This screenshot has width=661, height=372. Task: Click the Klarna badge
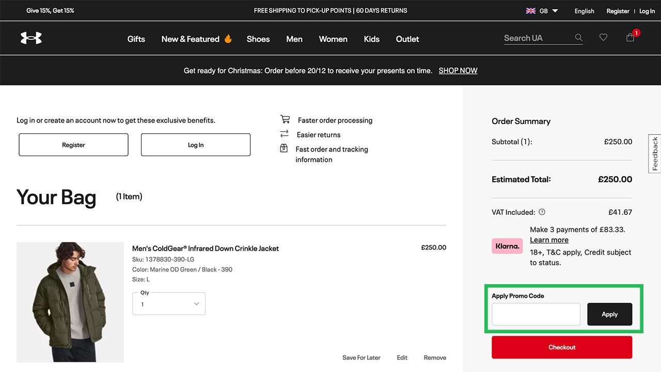coord(507,246)
